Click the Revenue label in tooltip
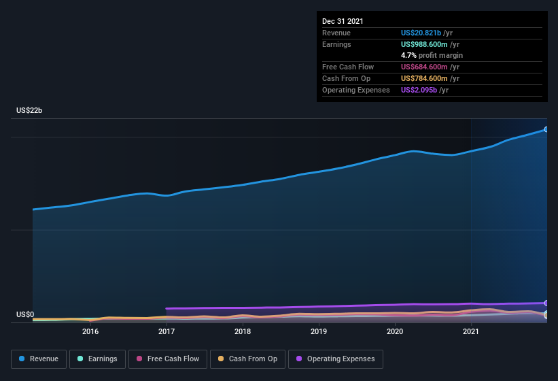The height and width of the screenshot is (381, 558). 336,33
